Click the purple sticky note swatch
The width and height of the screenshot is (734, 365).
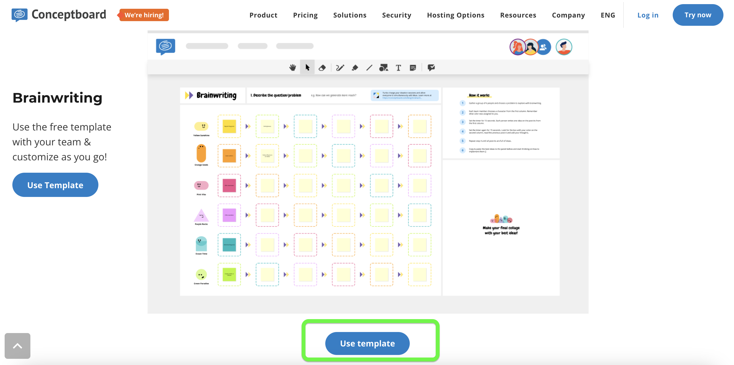pyautogui.click(x=229, y=215)
